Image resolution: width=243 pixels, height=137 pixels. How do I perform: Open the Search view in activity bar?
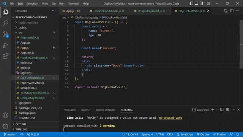click(x=5, y=23)
